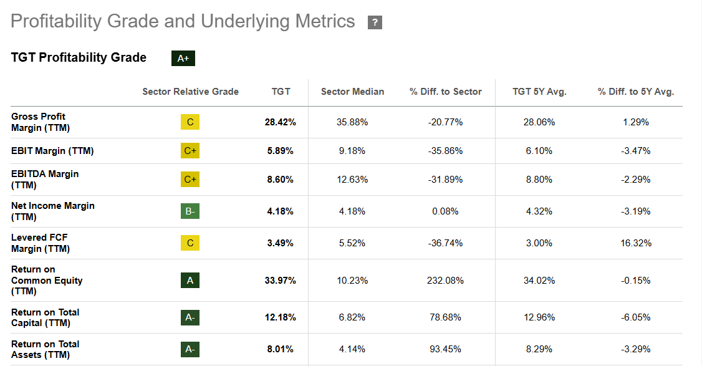
Task: Click the C grade badge for Gross Profit Margin
Action: pos(190,122)
